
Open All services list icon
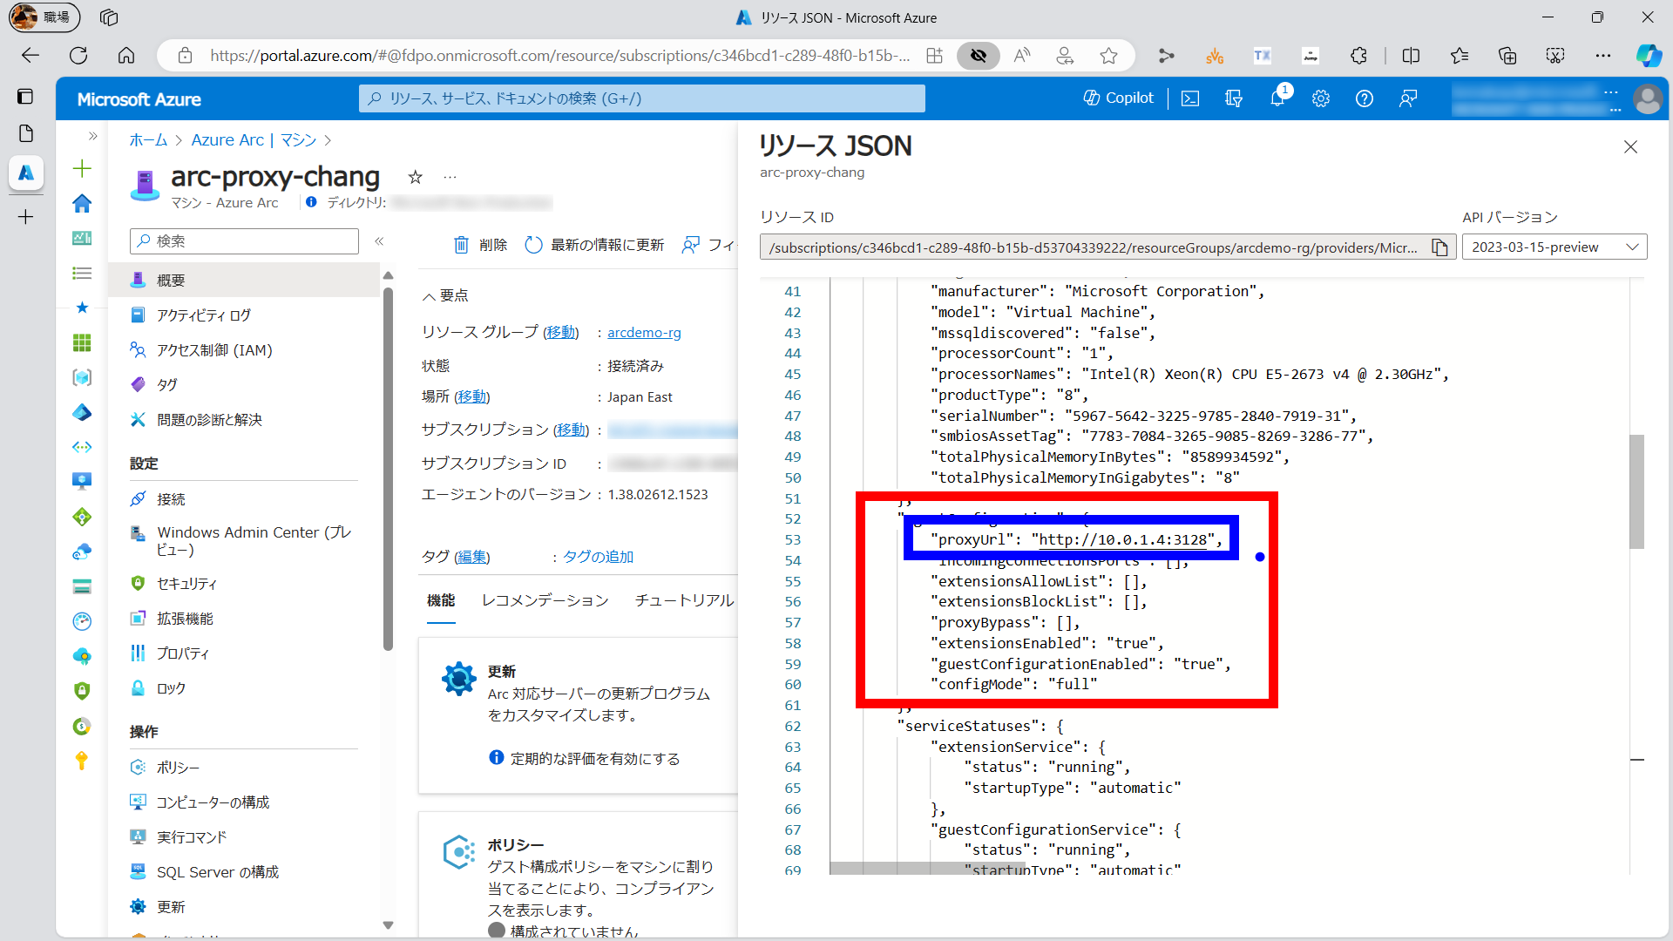(82, 273)
